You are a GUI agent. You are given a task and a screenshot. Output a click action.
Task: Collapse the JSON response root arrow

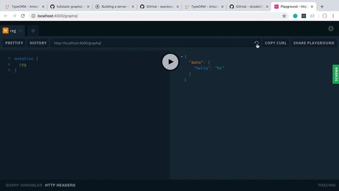182,57
